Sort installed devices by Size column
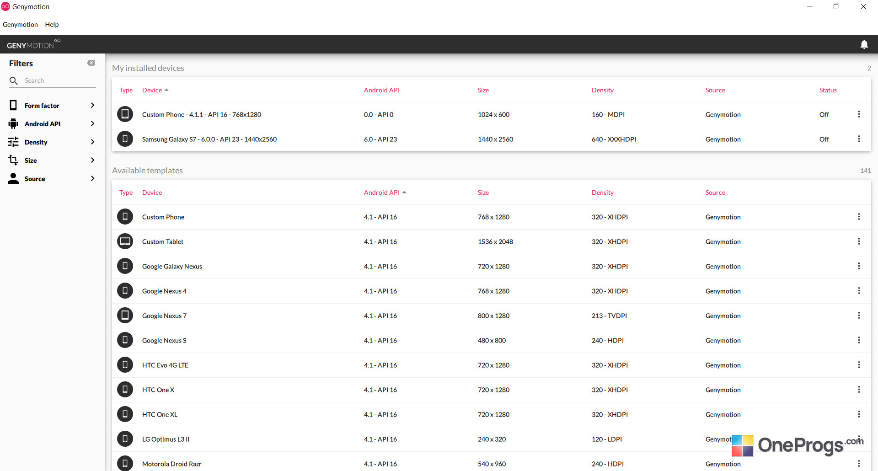Screen dimensions: 878x471 pos(483,90)
